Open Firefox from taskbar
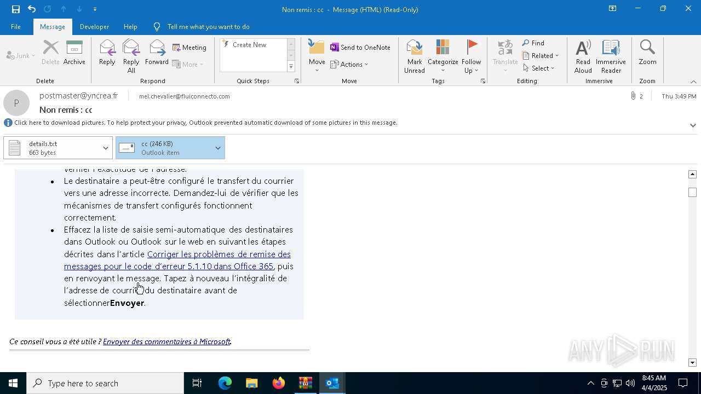The width and height of the screenshot is (701, 394). click(279, 383)
